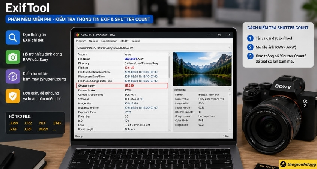Click the Value column header
This screenshot has height=169, width=317.
click(128, 54)
